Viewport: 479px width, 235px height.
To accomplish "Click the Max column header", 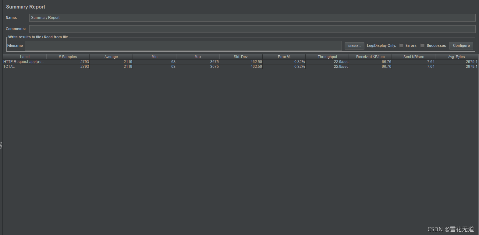I will tap(198, 57).
